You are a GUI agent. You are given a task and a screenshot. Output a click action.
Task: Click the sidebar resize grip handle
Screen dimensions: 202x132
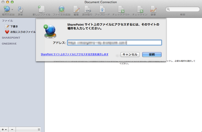(x=39, y=129)
